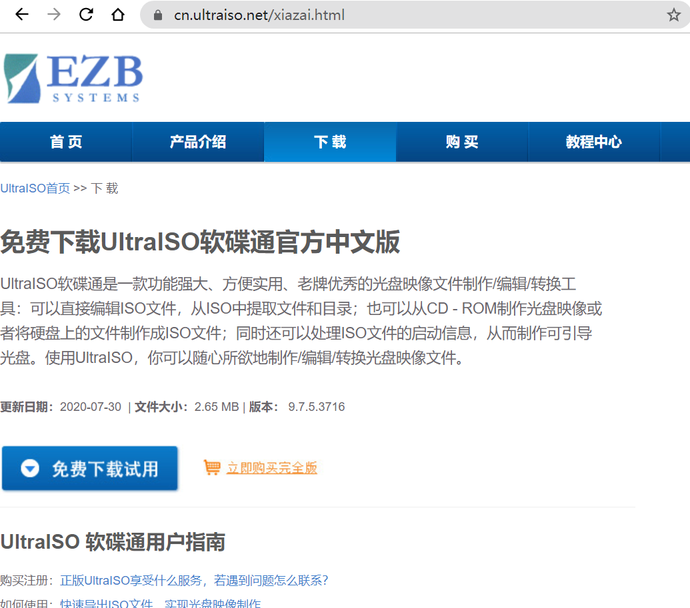
Task: Go back with the browser back arrow
Action: click(22, 15)
